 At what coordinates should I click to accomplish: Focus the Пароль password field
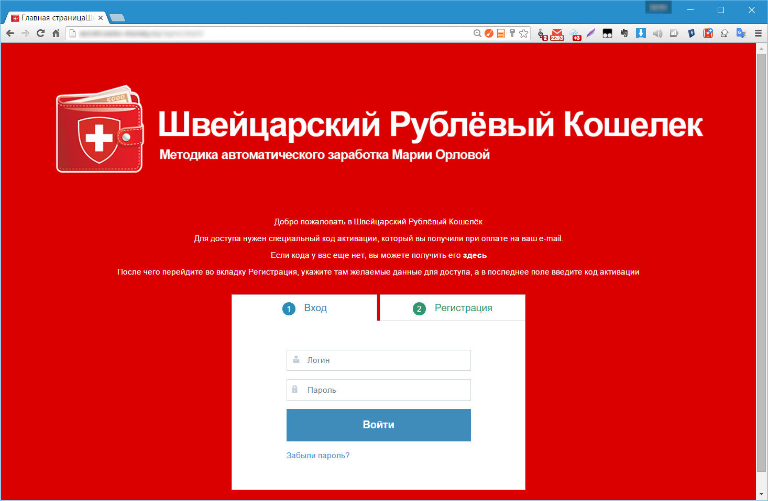[x=378, y=390]
